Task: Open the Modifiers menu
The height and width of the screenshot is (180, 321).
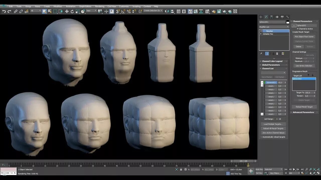Action: click(x=58, y=6)
